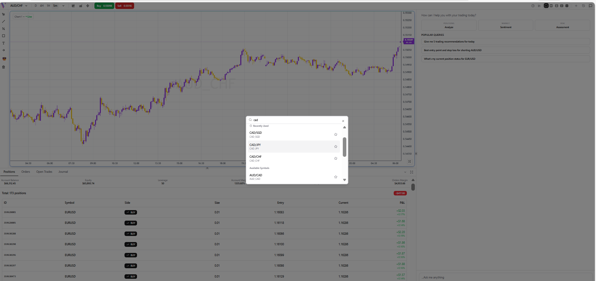
Task: Collapse the positions panel with chevron
Action: coord(405,172)
